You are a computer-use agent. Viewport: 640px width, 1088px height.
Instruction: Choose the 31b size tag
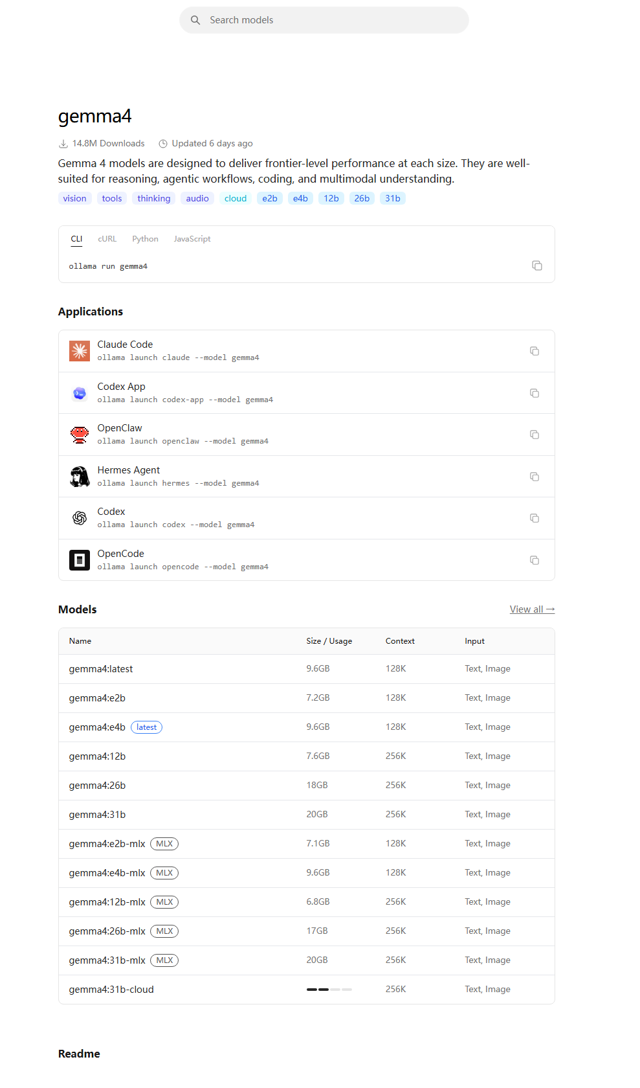(393, 198)
